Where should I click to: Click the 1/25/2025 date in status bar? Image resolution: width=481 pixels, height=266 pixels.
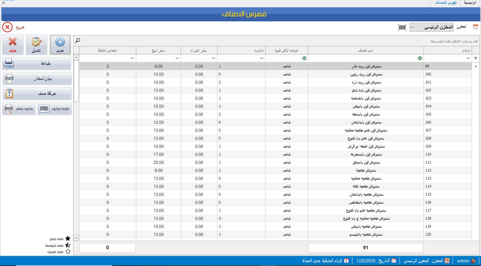[366, 261]
